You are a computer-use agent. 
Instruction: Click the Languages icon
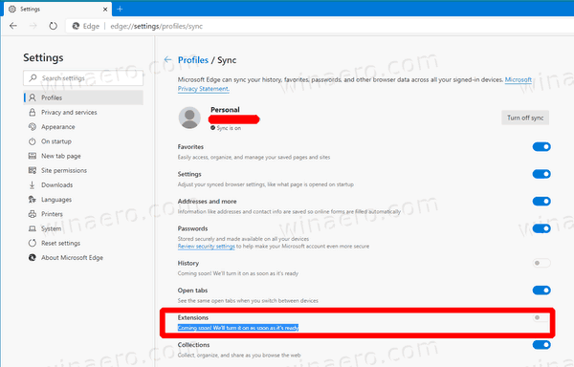click(33, 199)
